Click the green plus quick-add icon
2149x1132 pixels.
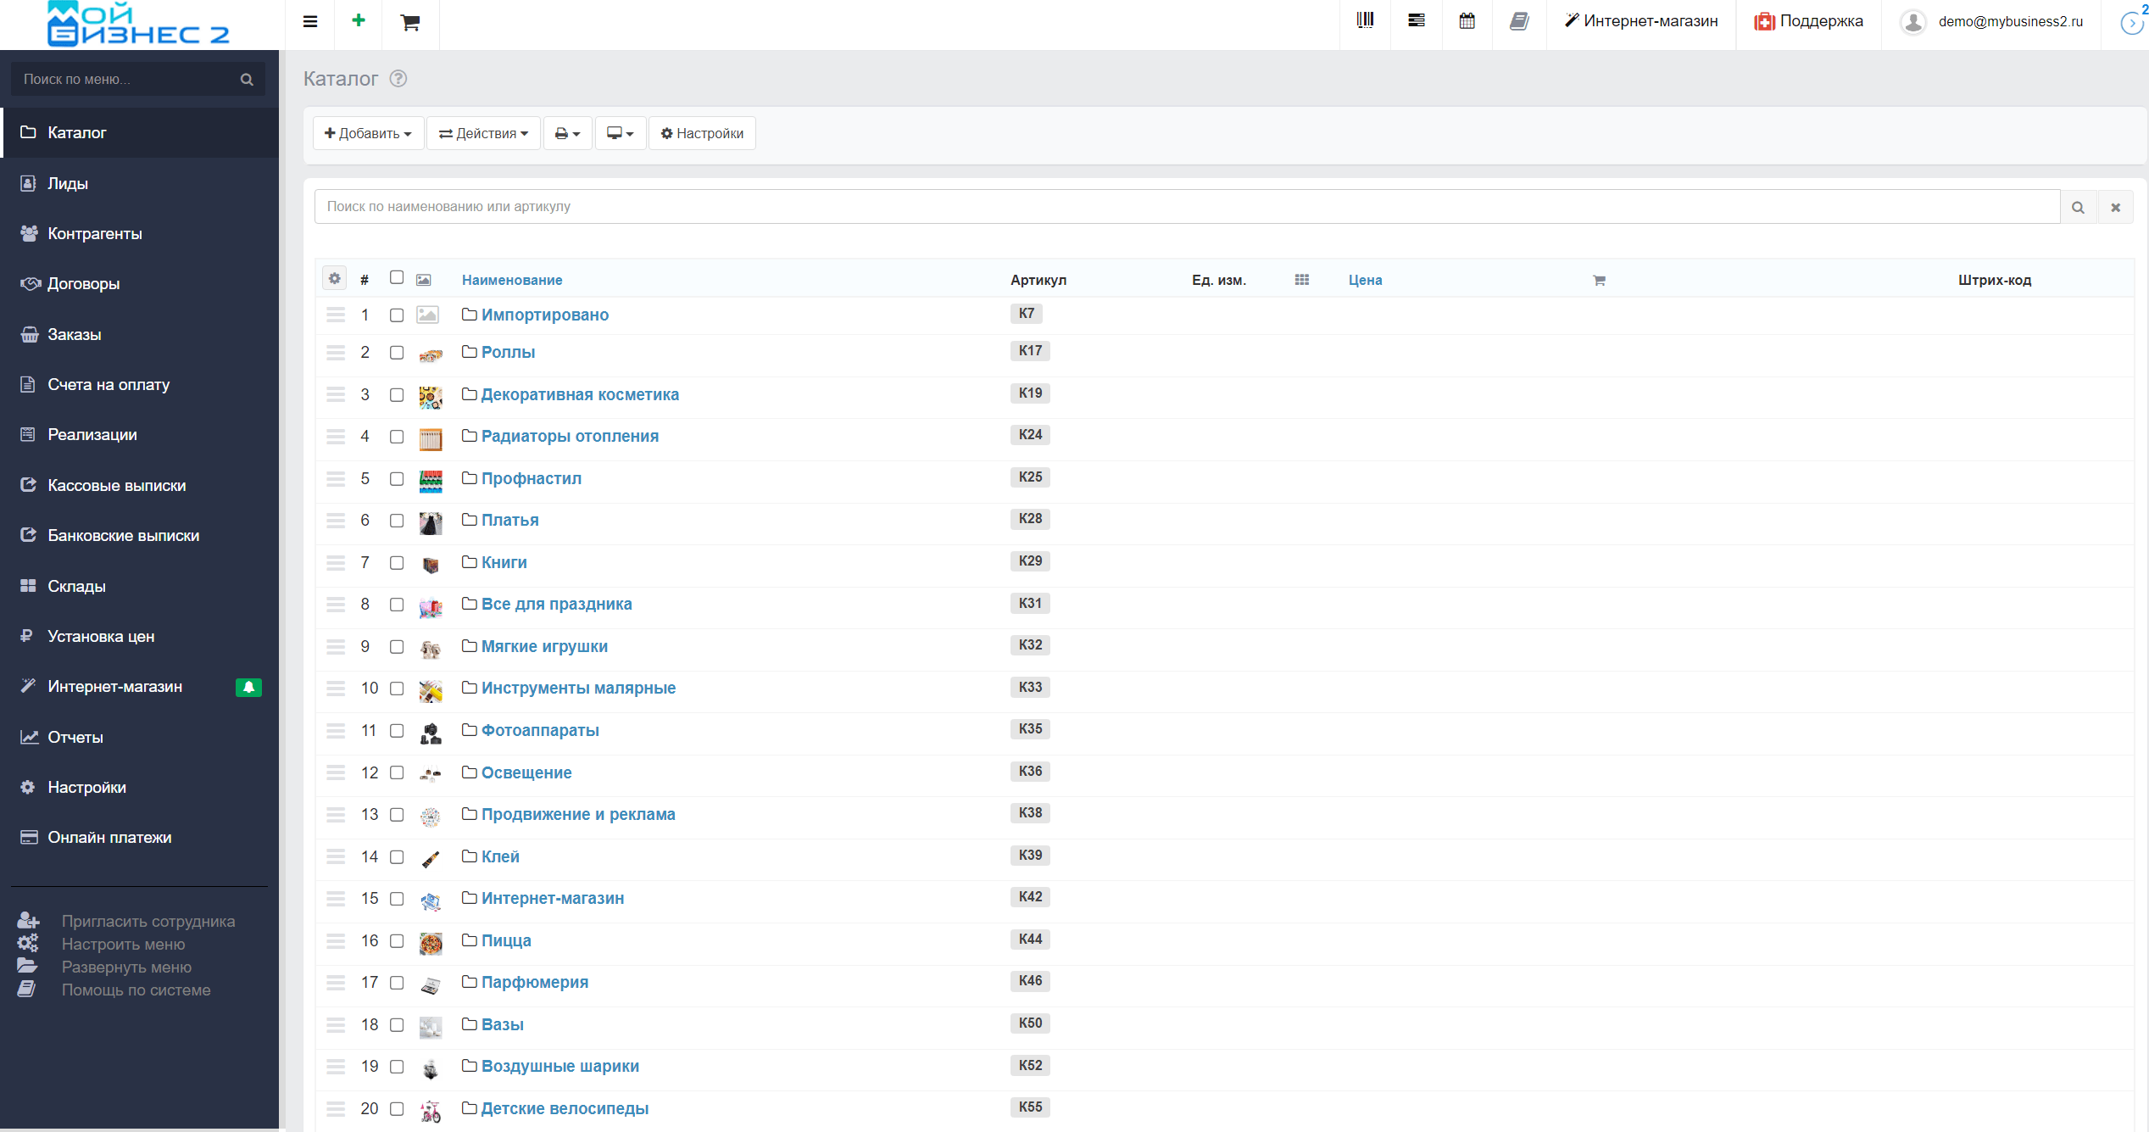tap(359, 20)
